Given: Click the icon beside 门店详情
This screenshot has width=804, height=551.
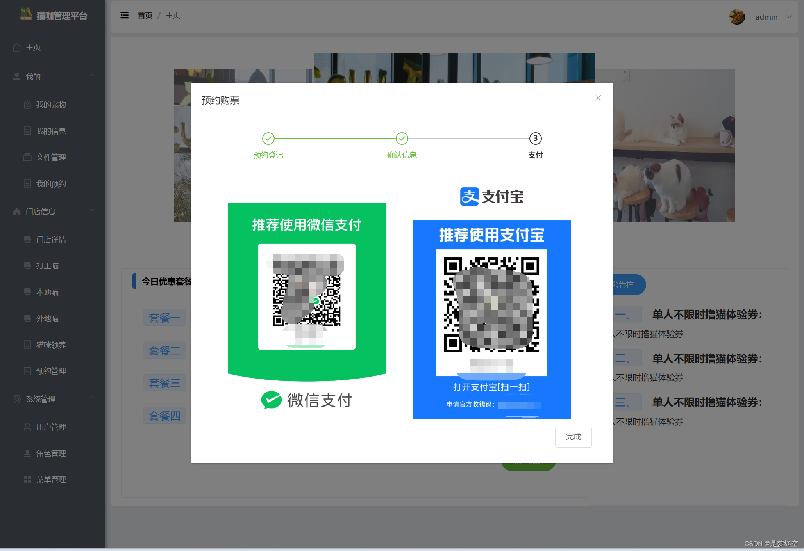Looking at the screenshot, I should coord(27,239).
